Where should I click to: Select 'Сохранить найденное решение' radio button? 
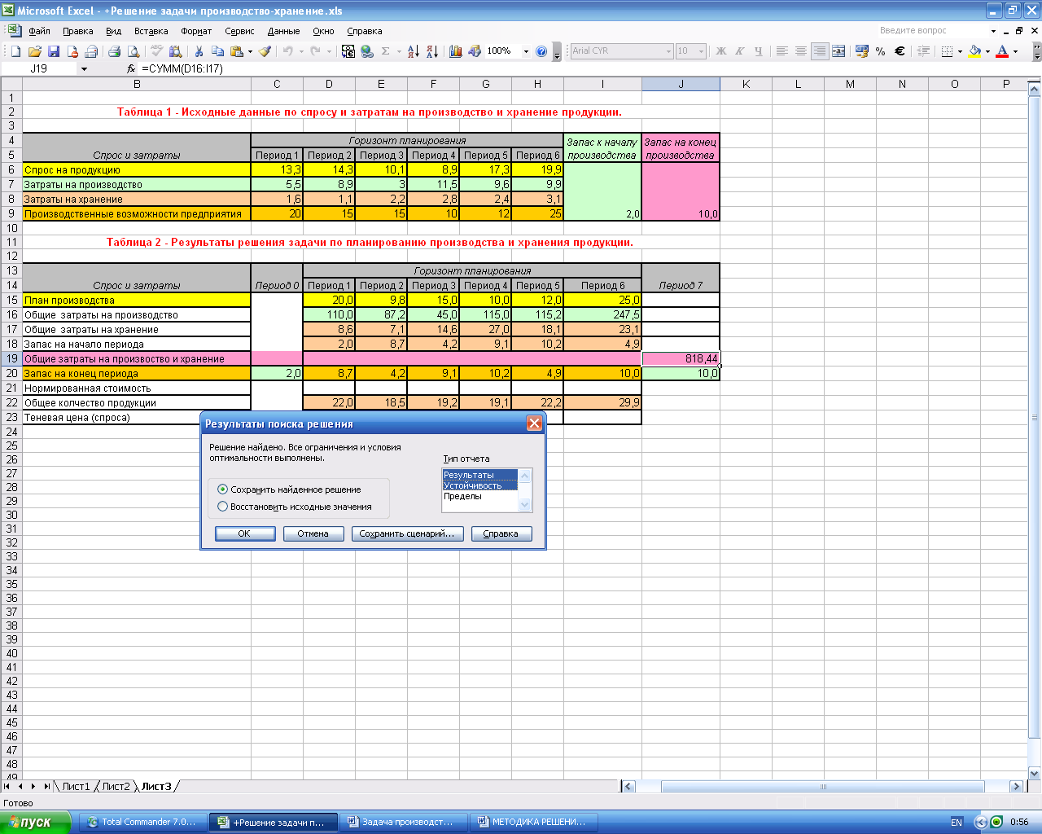pyautogui.click(x=222, y=489)
